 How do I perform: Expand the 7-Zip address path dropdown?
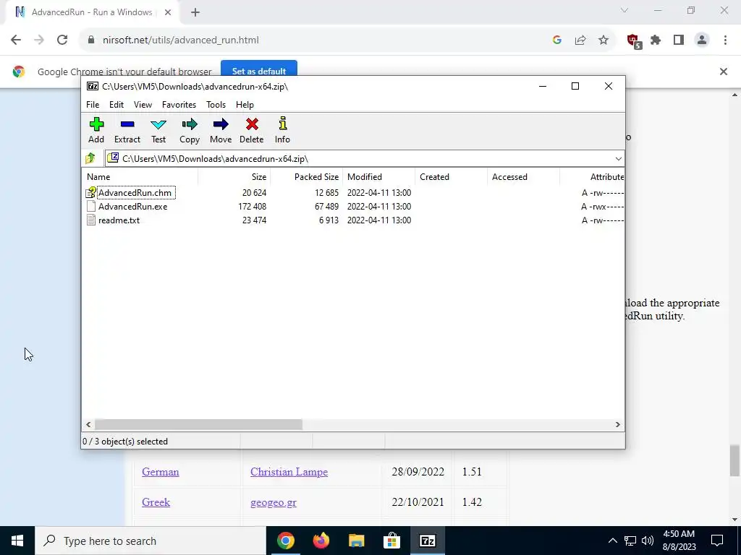pyautogui.click(x=618, y=158)
